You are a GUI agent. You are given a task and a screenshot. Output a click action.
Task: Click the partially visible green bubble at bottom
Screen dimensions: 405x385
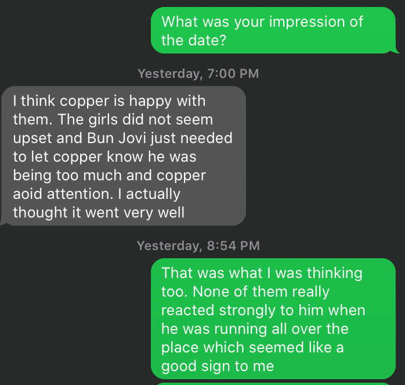click(273, 383)
